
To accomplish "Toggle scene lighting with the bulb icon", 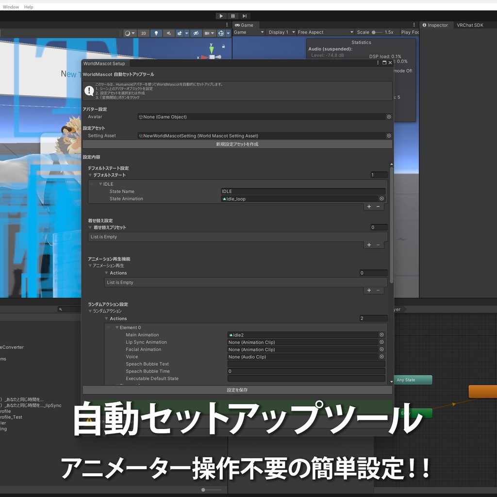I will click(156, 33).
